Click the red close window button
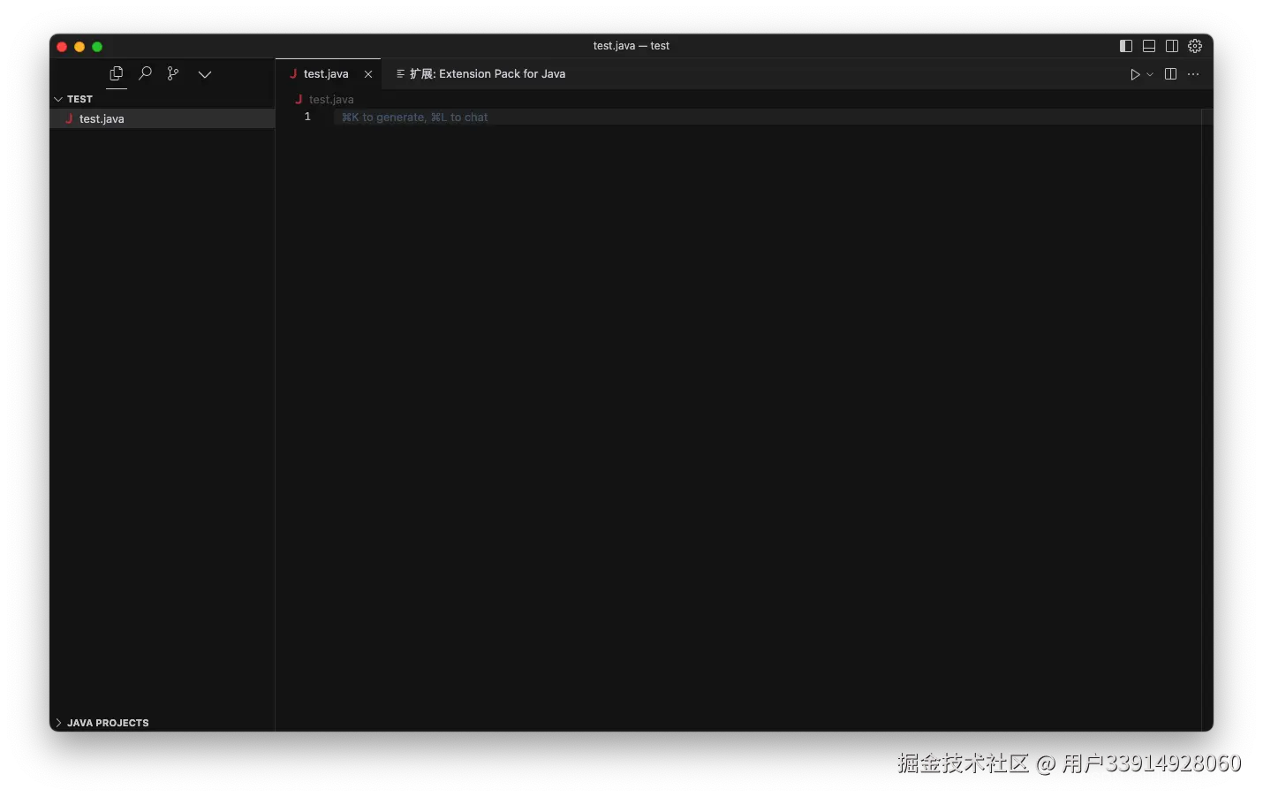 coord(62,47)
